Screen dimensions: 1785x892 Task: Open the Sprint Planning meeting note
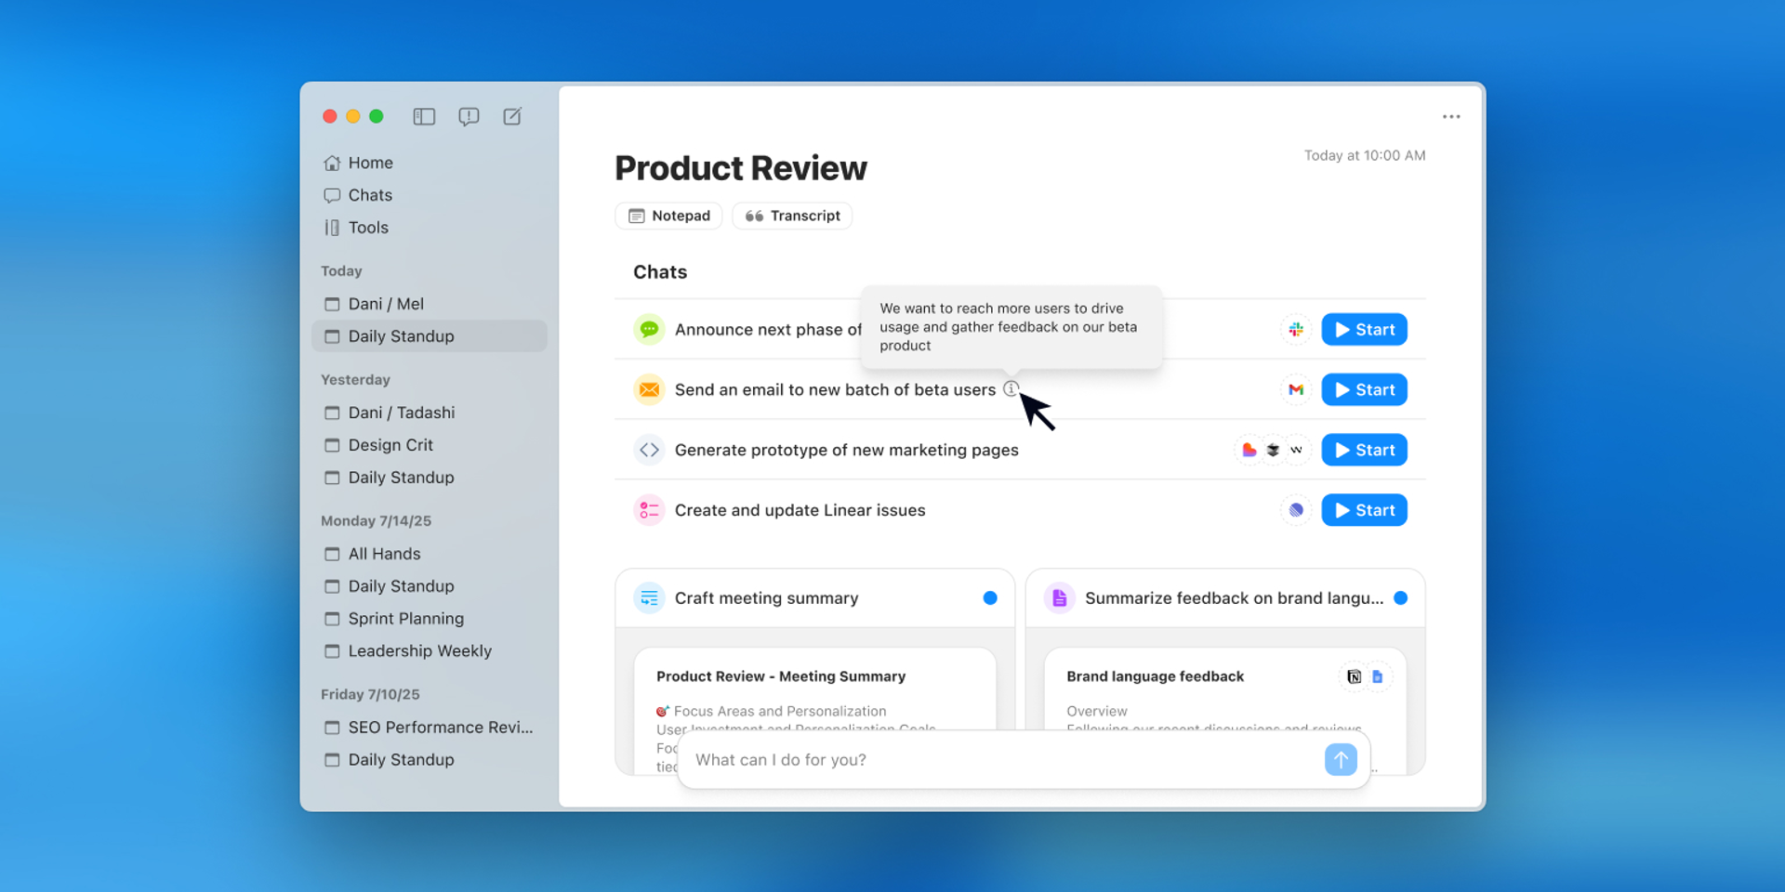coord(405,619)
